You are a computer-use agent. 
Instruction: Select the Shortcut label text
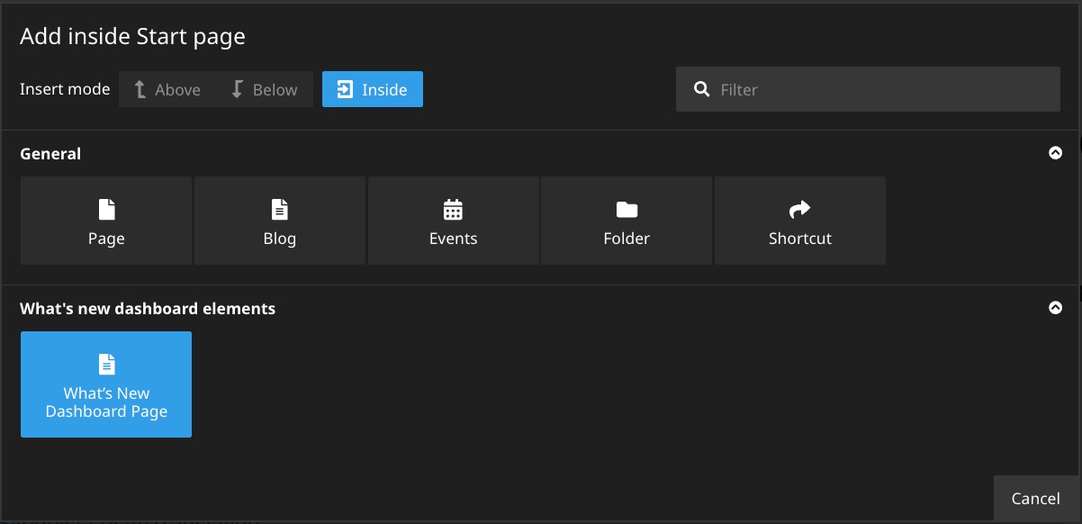click(x=799, y=239)
